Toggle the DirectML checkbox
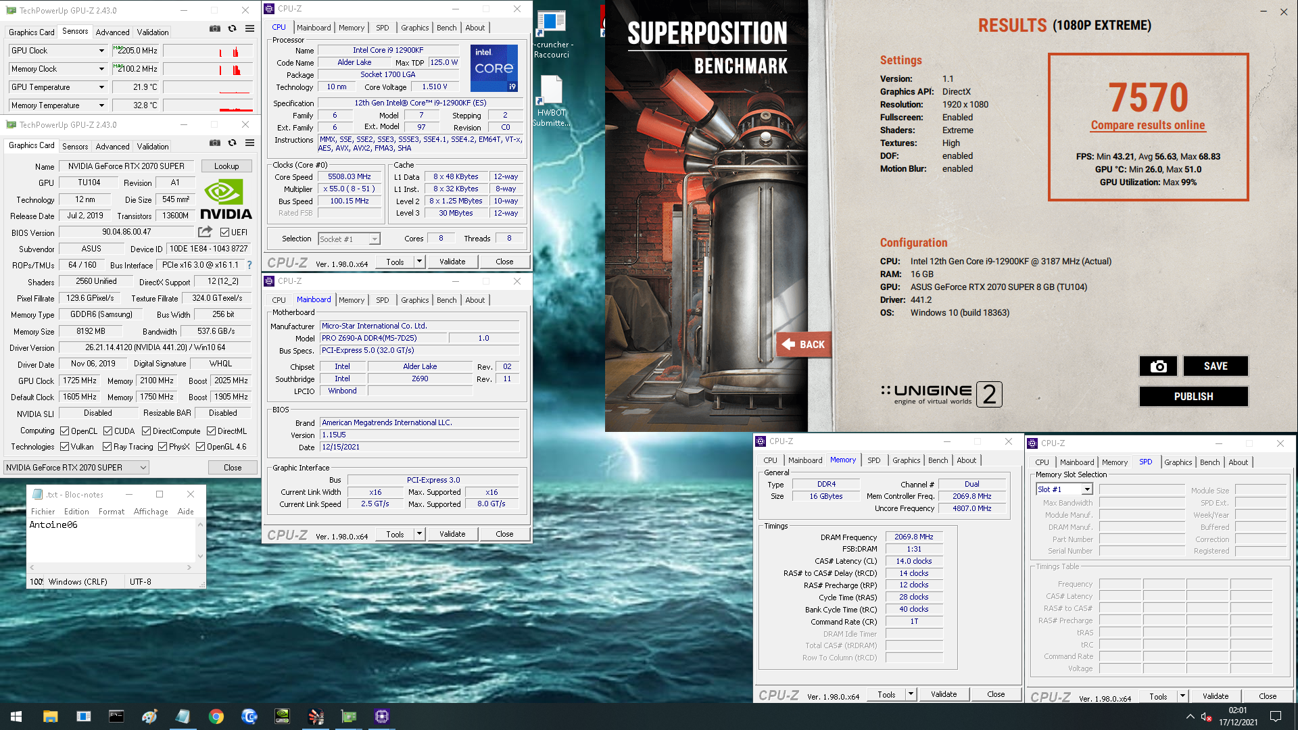 (x=211, y=431)
